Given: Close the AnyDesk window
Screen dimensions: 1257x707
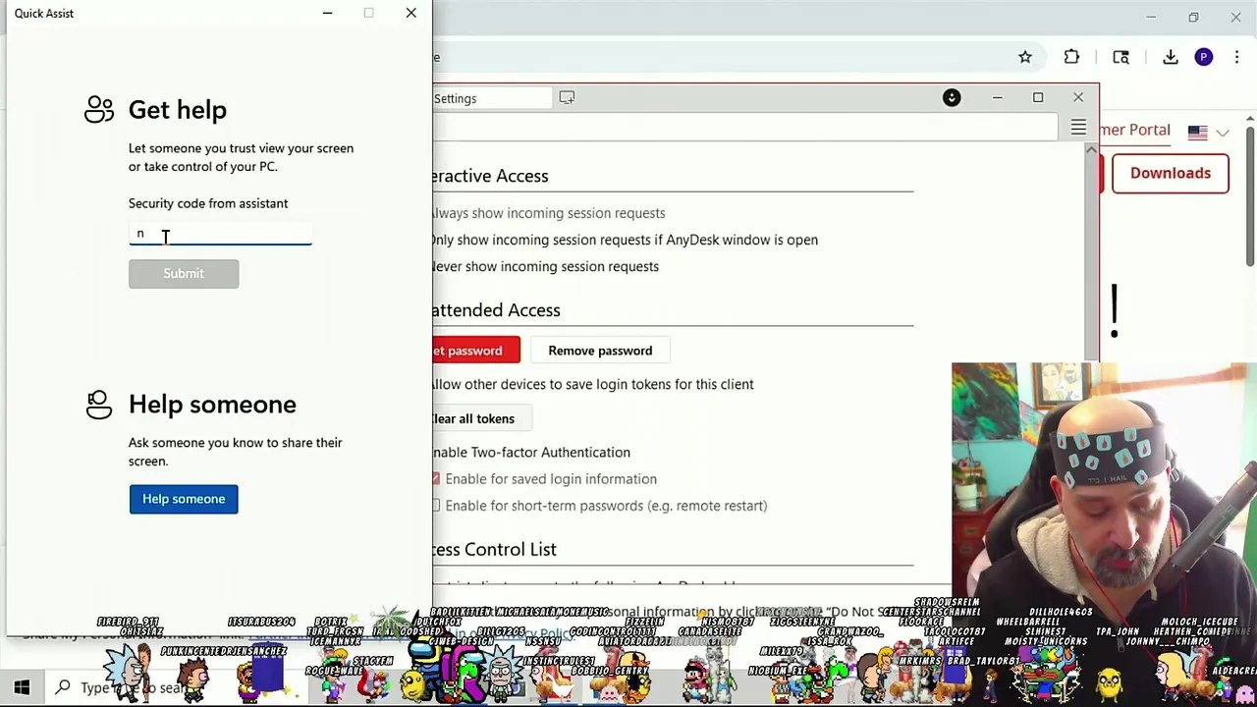Looking at the screenshot, I should [1078, 97].
